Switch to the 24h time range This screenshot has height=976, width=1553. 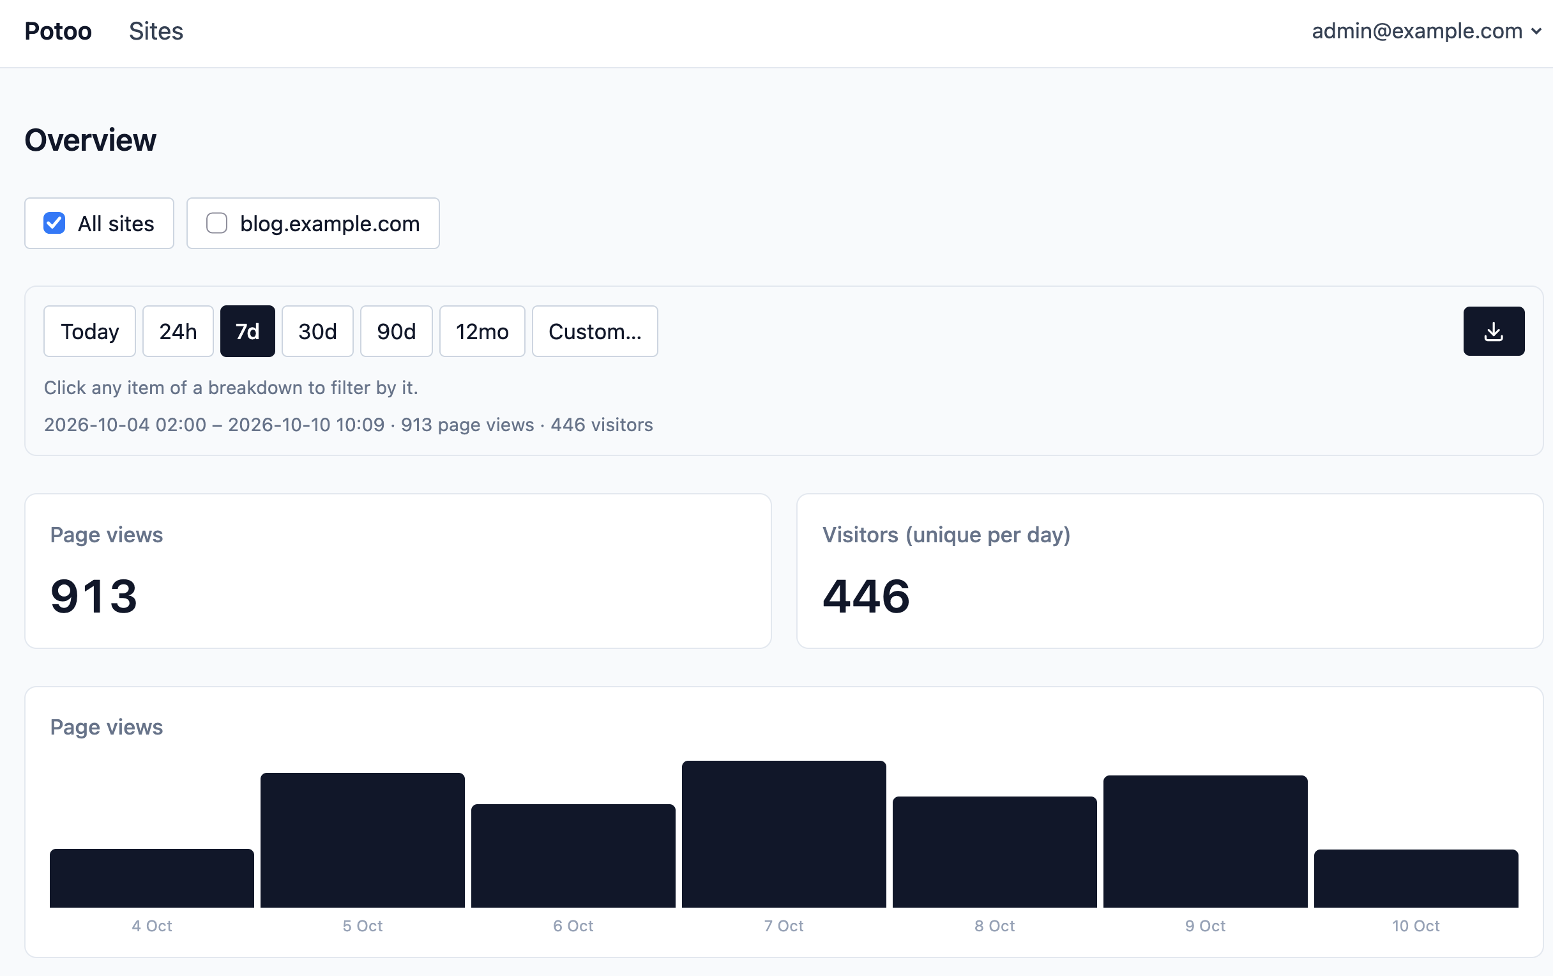coord(178,331)
